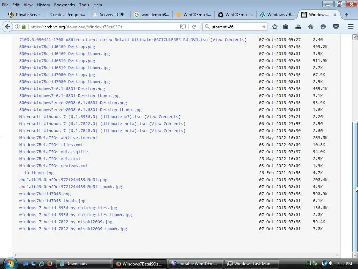The height and width of the screenshot is (269, 358).
Task: View Contents of the 6.1.7048.0 beta iso
Action: click(167, 131)
